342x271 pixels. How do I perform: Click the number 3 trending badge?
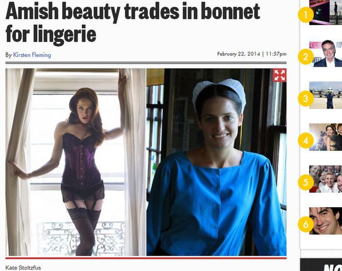pyautogui.click(x=306, y=99)
